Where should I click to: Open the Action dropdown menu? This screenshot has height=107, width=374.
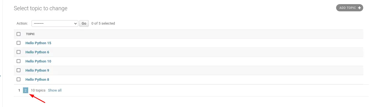tap(55, 24)
